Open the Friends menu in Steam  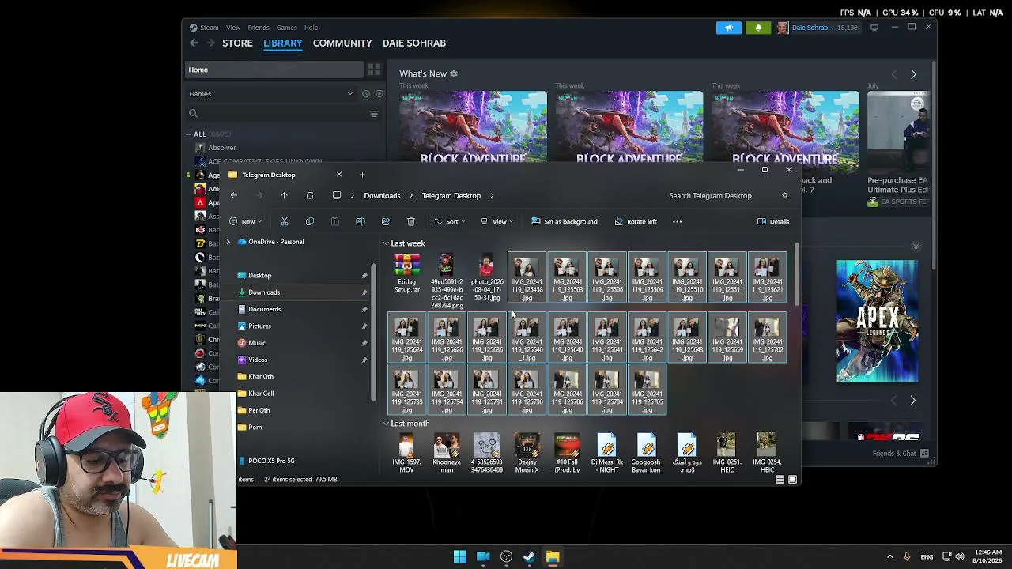coord(259,28)
